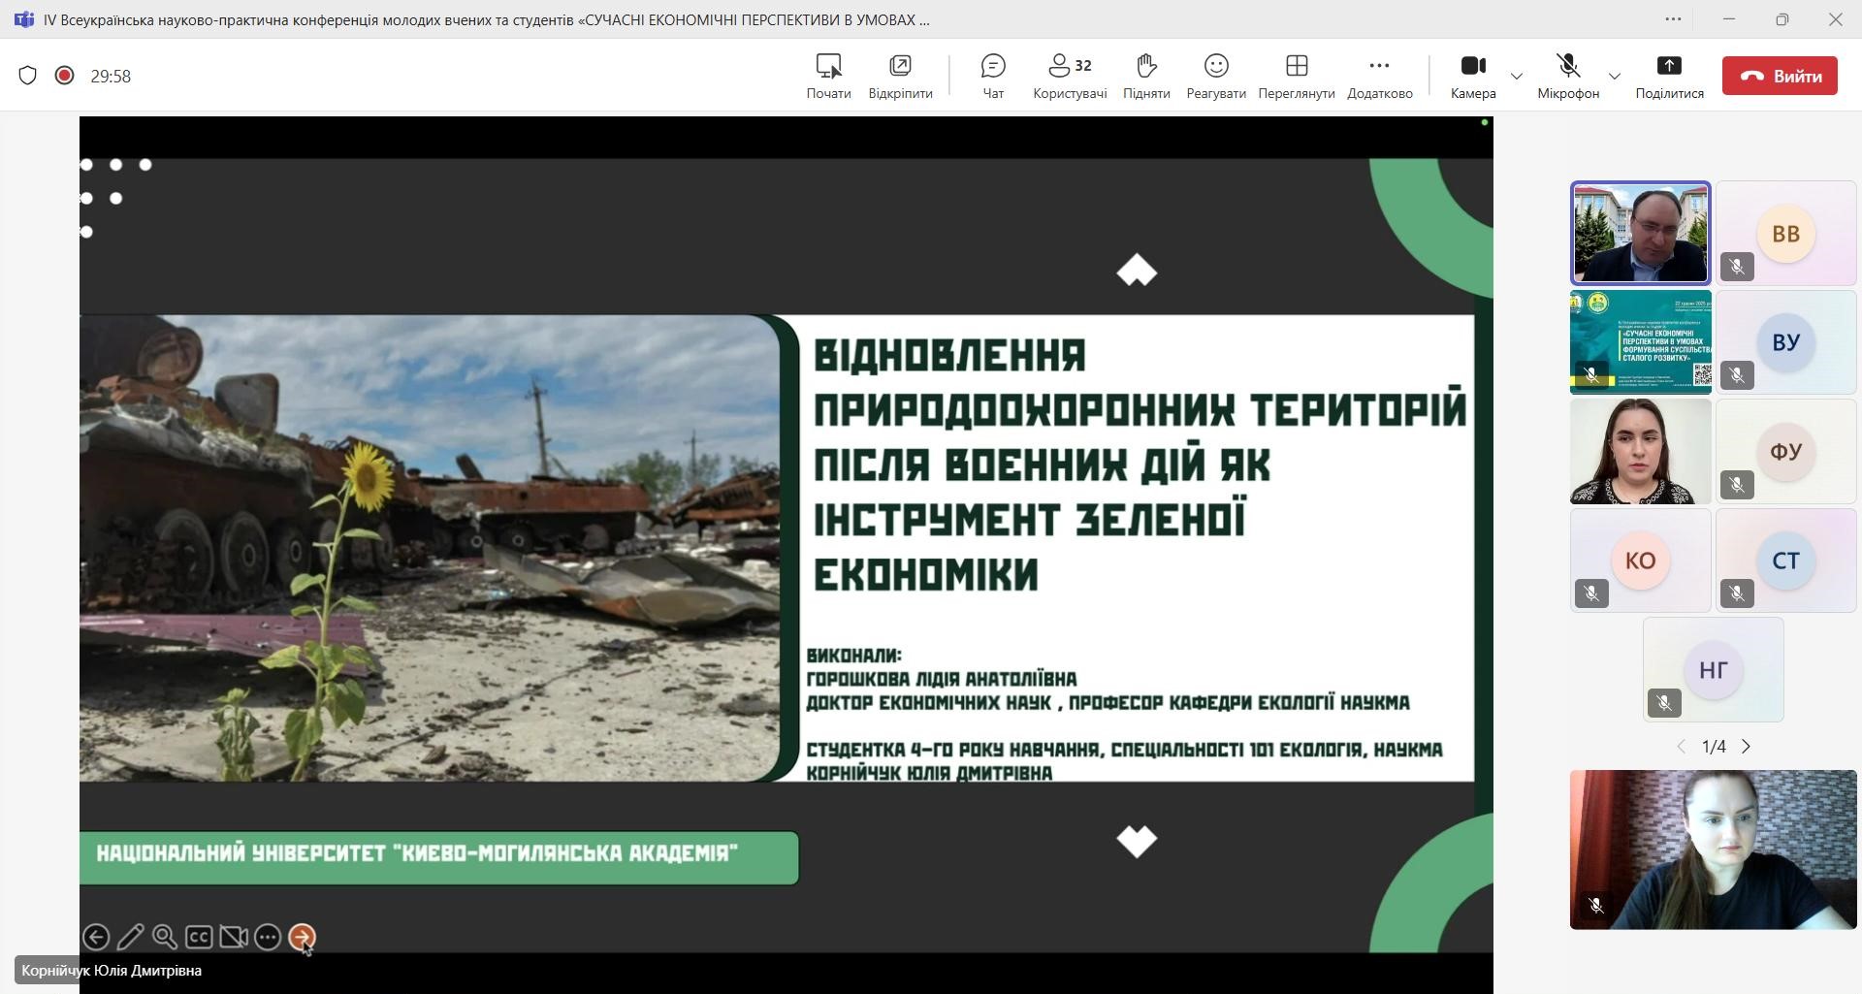1862x994 pixels.
Task: Expand the microphone options dropdown arrow
Action: click(x=1615, y=76)
